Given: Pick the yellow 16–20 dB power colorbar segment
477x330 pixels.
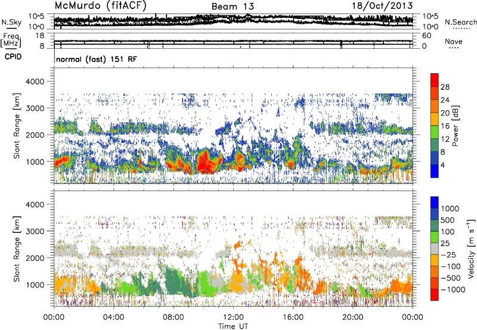Looking at the screenshot, I should point(435,119).
